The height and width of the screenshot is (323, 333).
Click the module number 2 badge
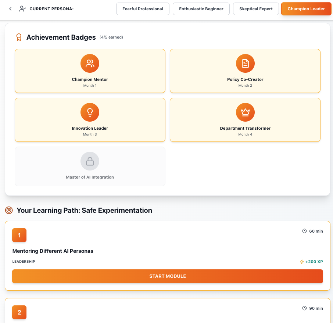click(x=19, y=312)
